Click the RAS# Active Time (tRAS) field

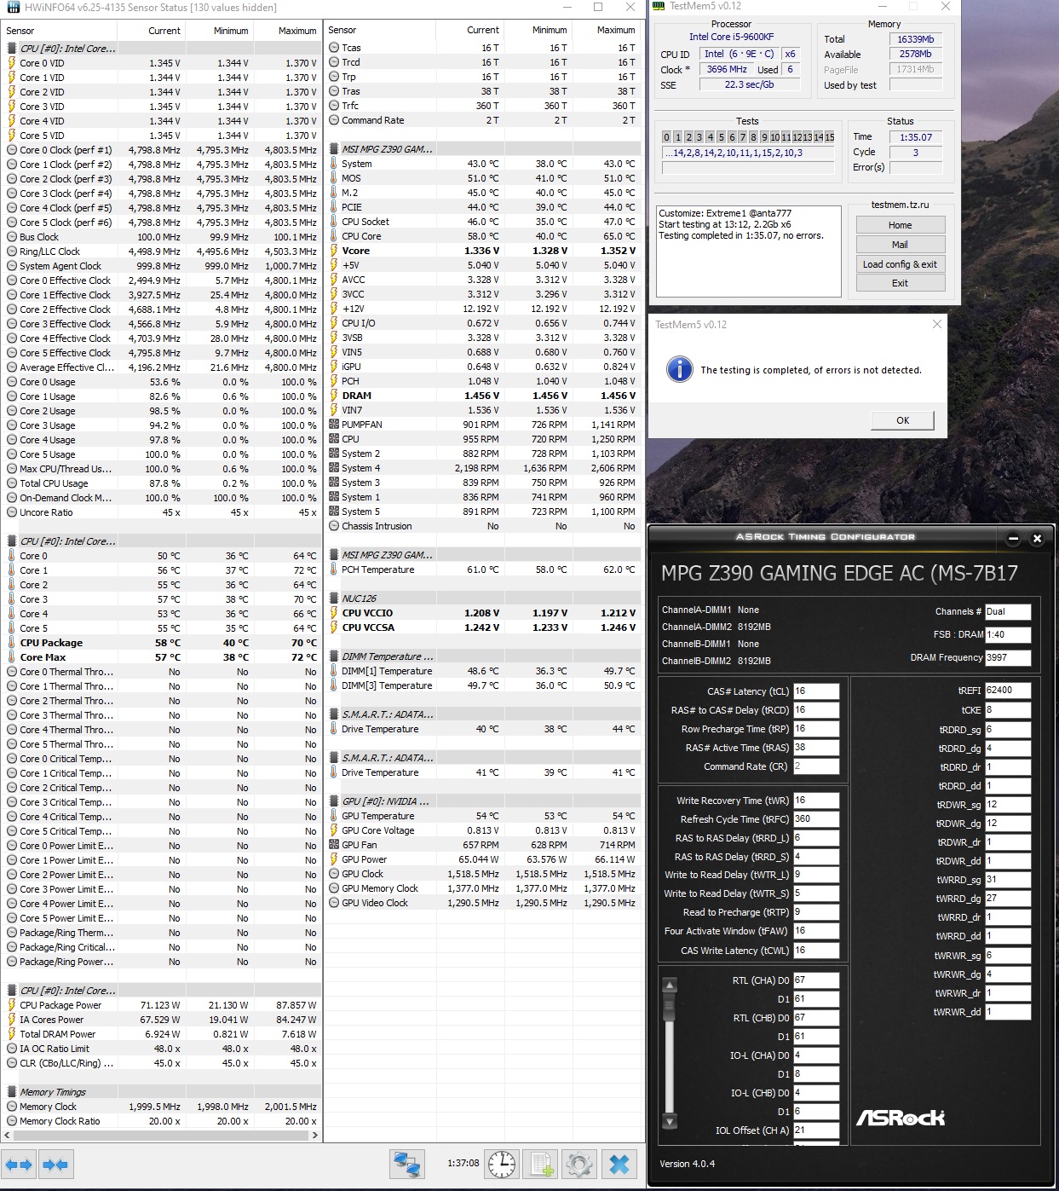click(816, 748)
